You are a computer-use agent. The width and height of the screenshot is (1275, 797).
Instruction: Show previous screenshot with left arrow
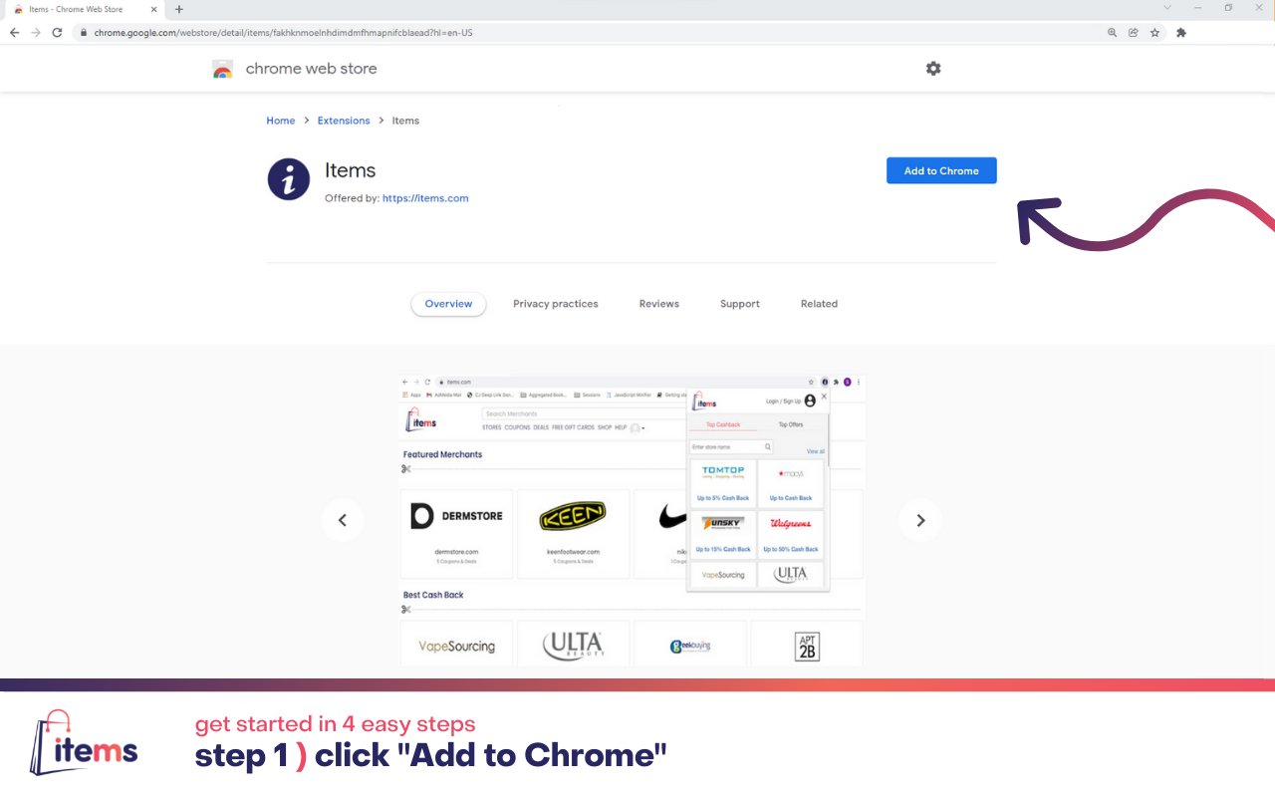pos(343,520)
